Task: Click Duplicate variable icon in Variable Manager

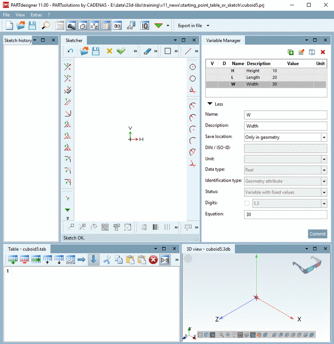Action: point(312,52)
